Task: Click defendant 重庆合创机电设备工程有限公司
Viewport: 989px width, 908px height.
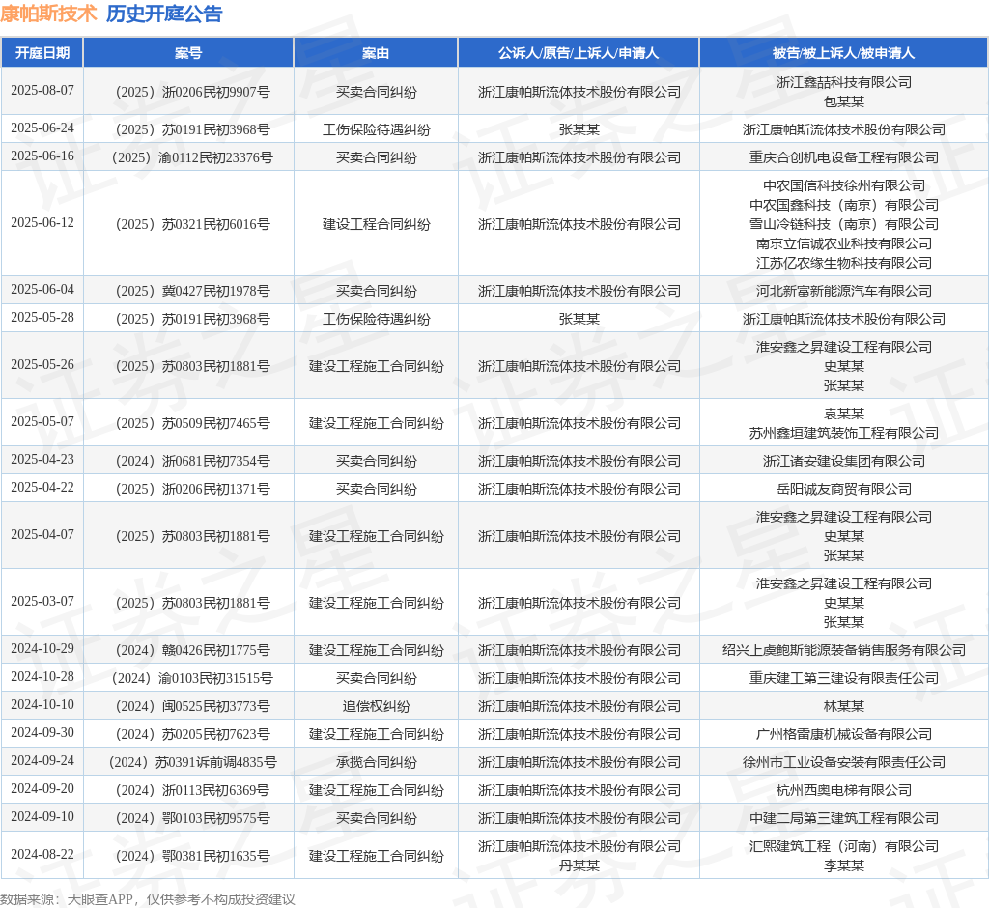Action: 844,157
